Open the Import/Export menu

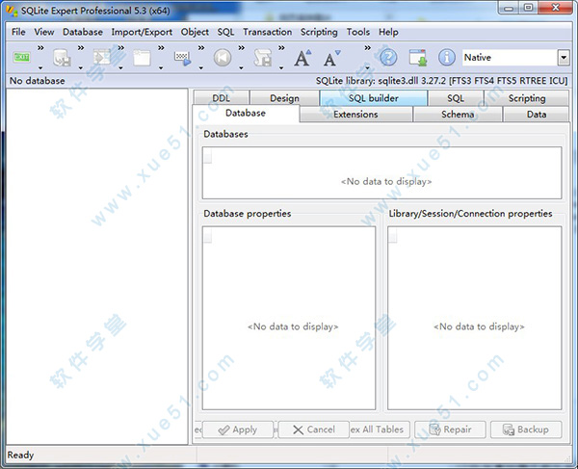point(142,32)
